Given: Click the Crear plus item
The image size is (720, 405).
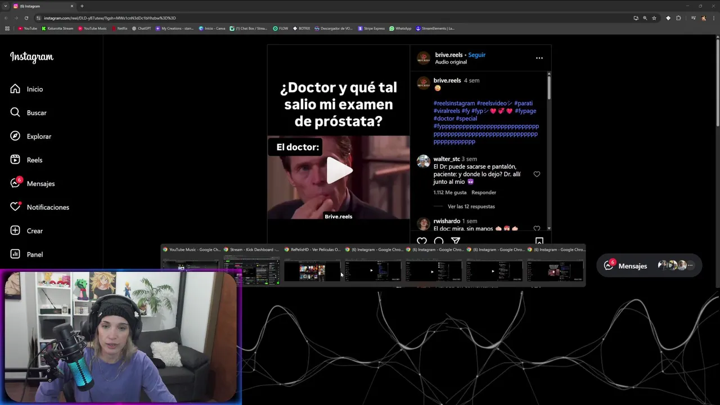Looking at the screenshot, I should pyautogui.click(x=26, y=231).
